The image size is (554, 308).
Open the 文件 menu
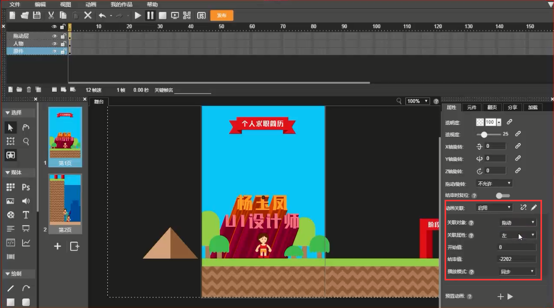click(x=15, y=4)
